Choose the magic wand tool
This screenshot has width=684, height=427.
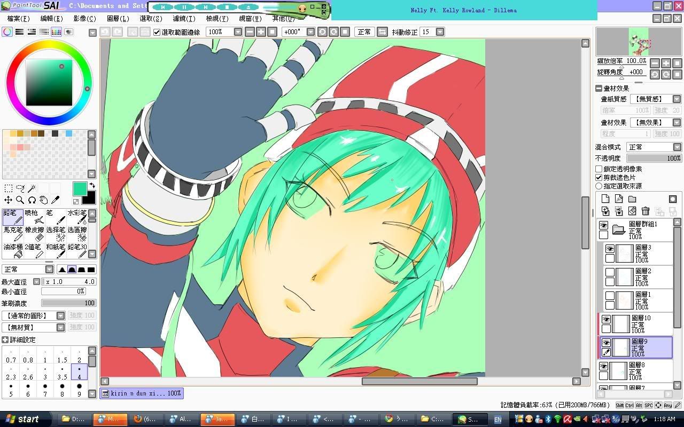pos(32,188)
